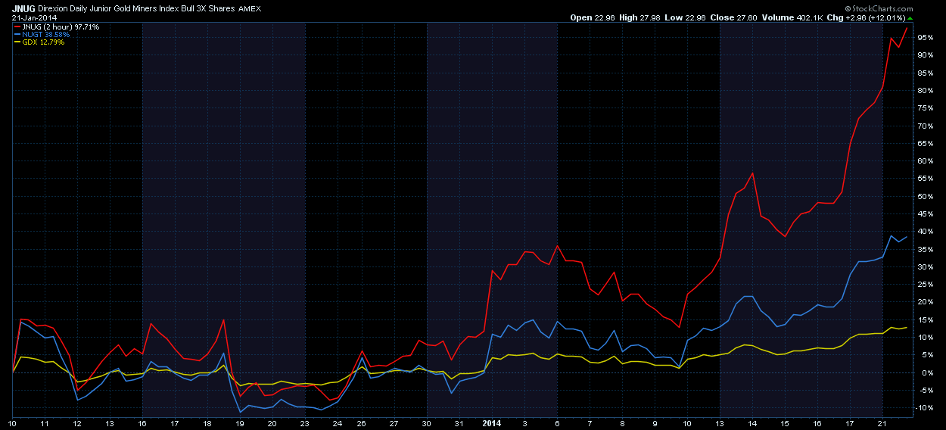This screenshot has width=946, height=430.
Task: Click the StockCharts.com watermark
Action: [910, 8]
